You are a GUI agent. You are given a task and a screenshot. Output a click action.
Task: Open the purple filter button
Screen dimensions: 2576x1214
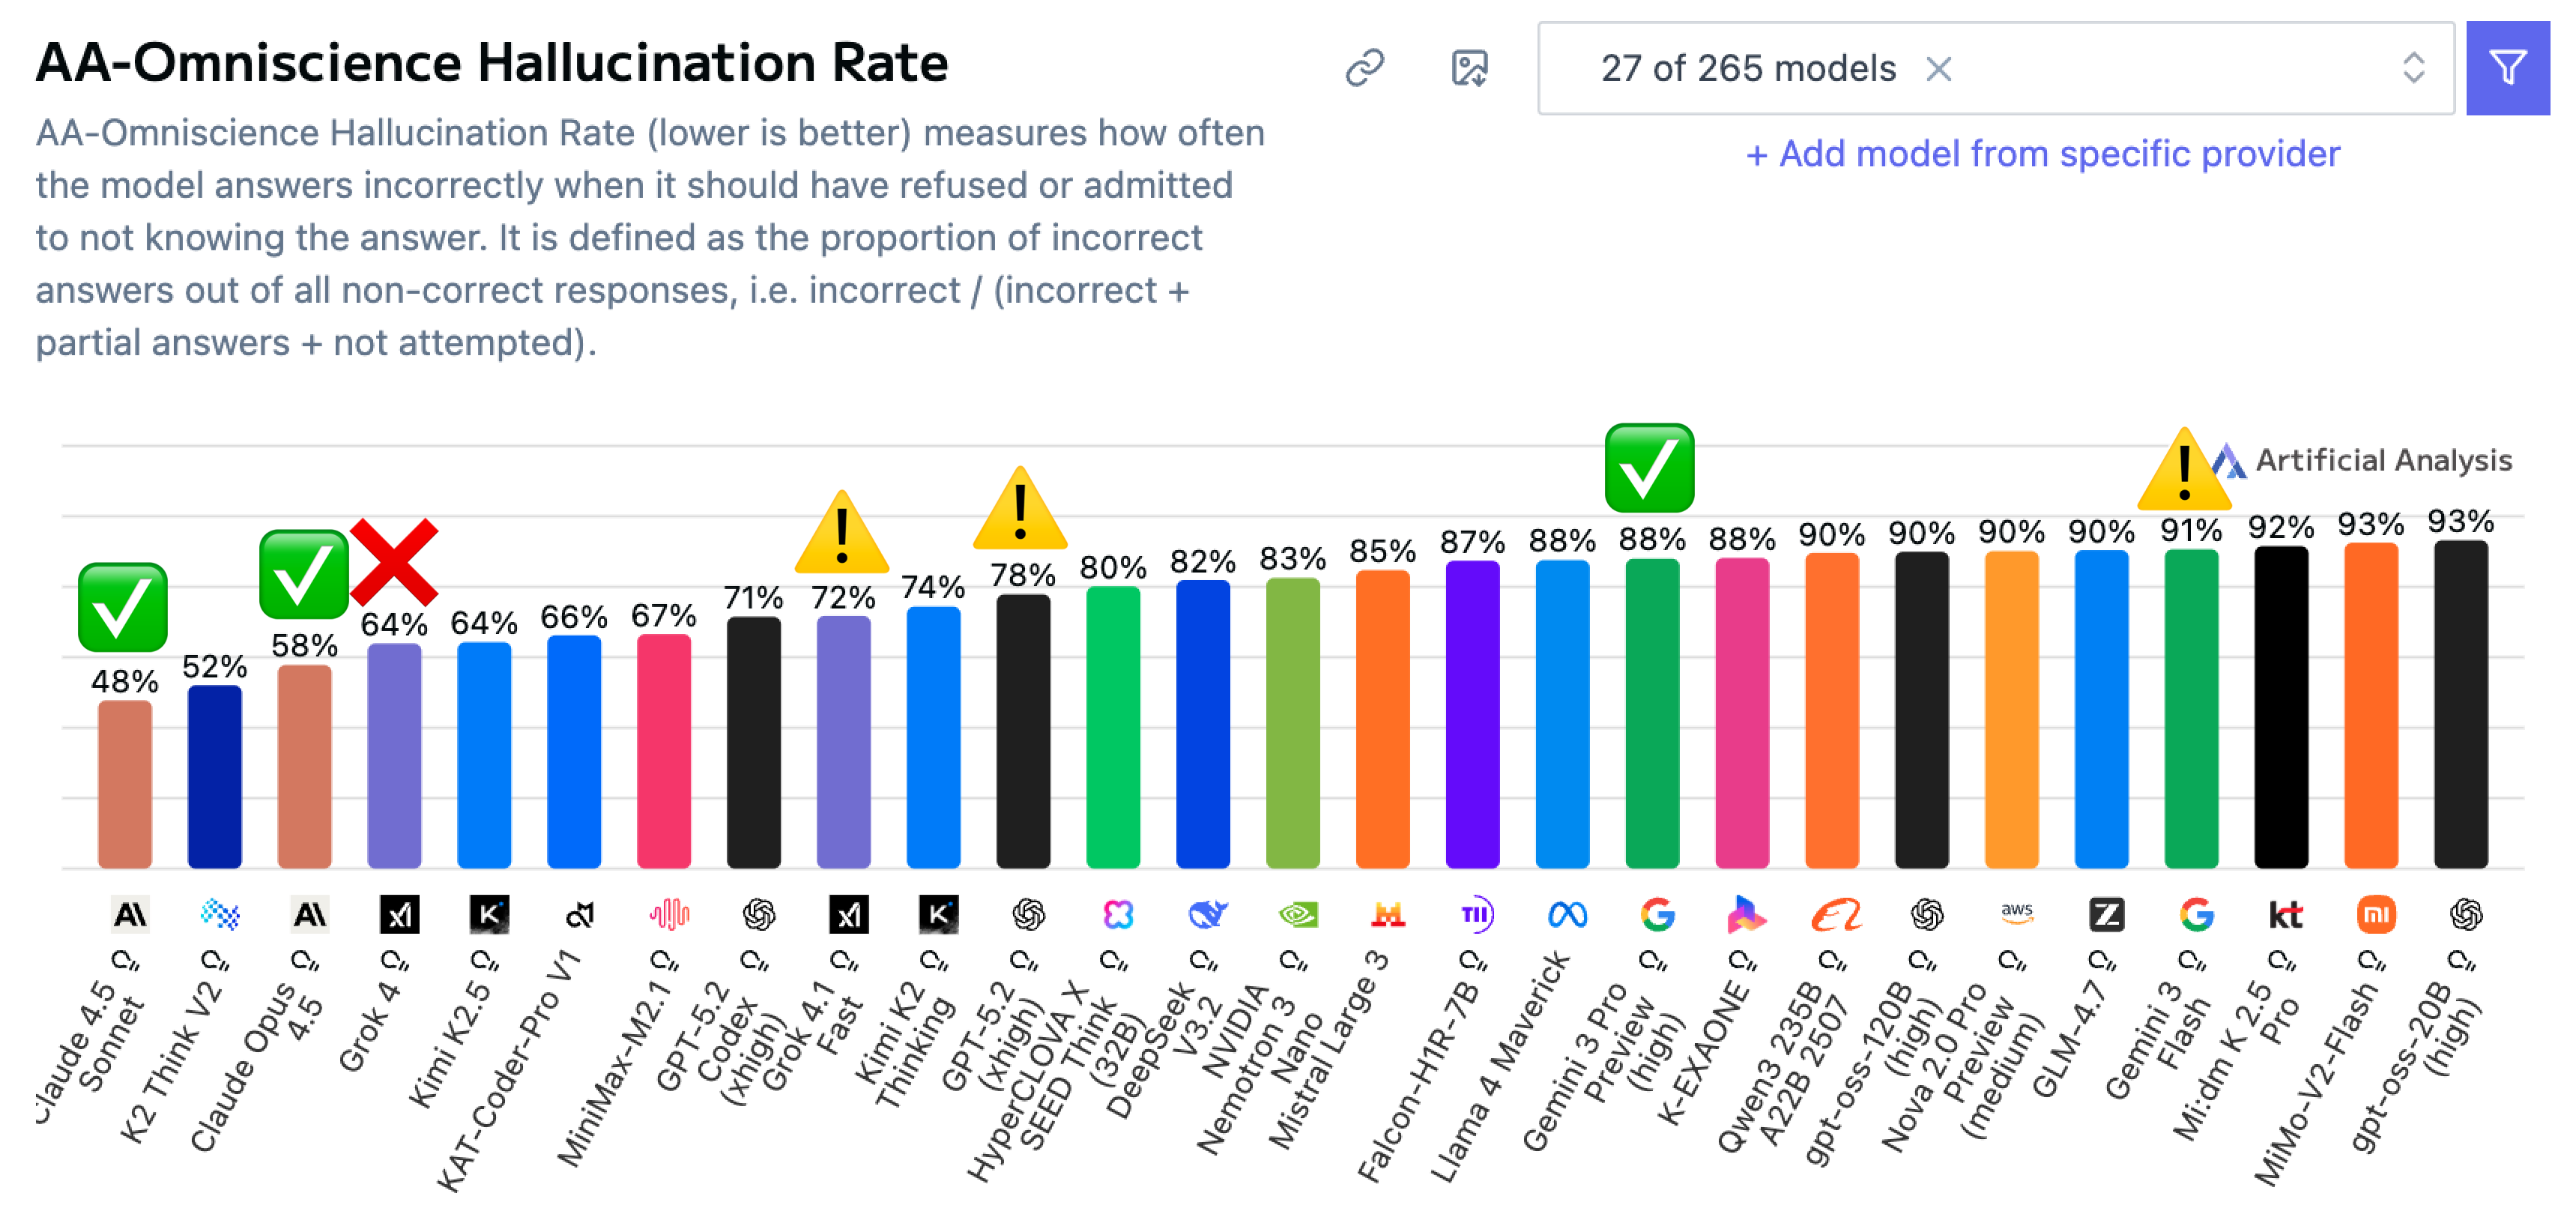pyautogui.click(x=2507, y=68)
